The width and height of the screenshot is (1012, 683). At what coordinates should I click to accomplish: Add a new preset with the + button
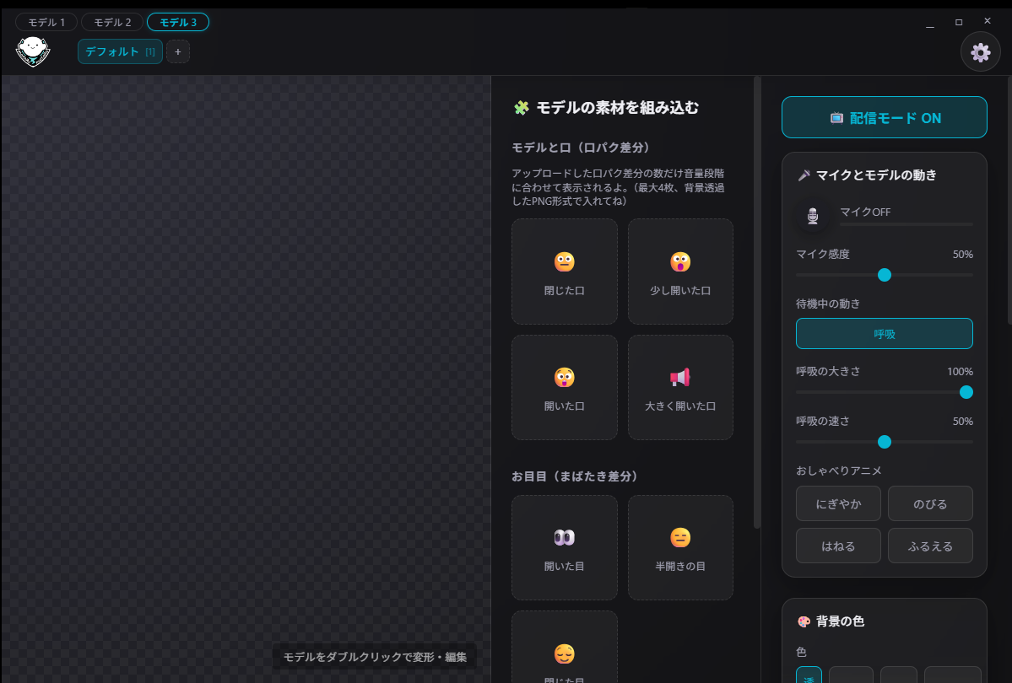[178, 51]
